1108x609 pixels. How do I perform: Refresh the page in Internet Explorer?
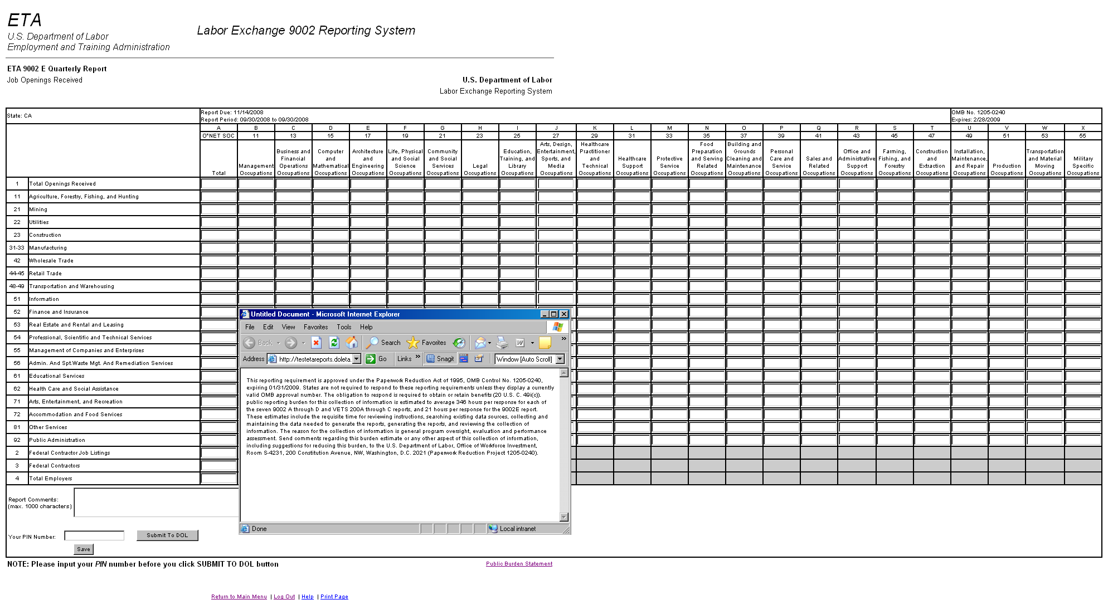(x=334, y=343)
